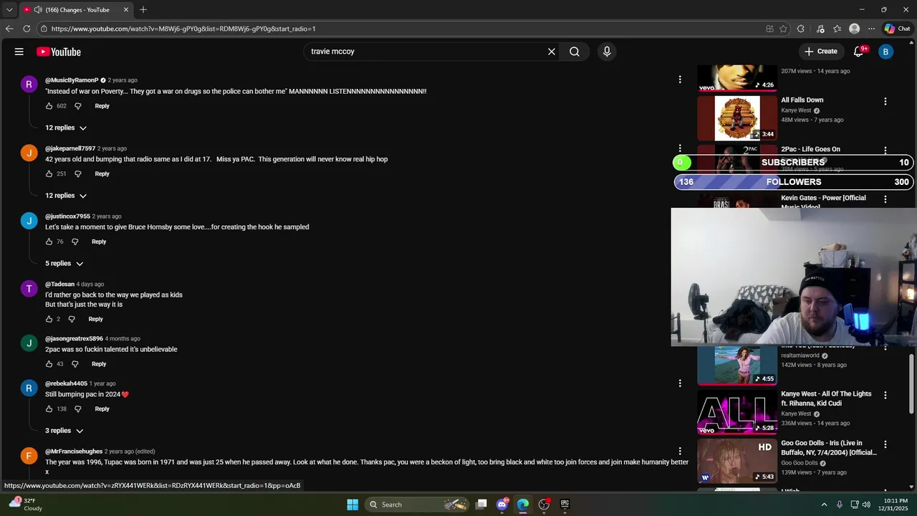This screenshot has width=917, height=516.
Task: Open options menu for Kevin Gates Power
Action: 885,199
